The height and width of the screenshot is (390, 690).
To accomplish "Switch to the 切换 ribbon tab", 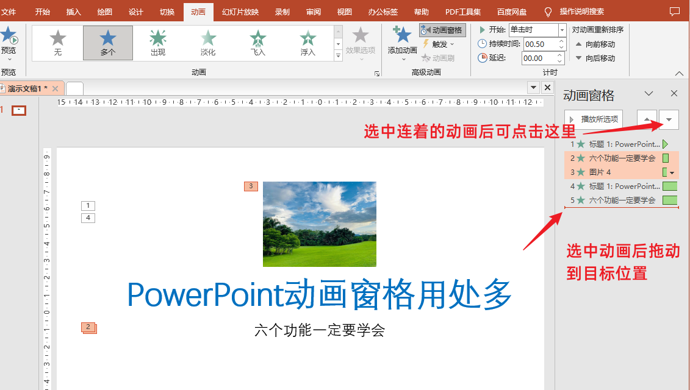I will click(167, 12).
